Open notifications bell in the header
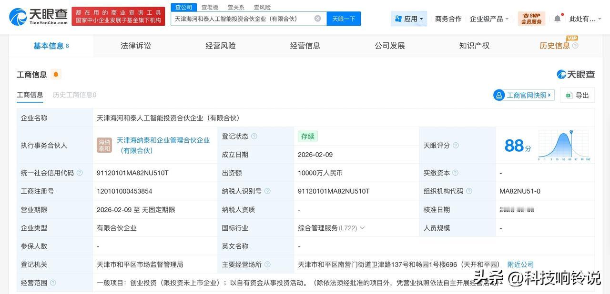Screen dimensions: 610x294 click(x=557, y=19)
